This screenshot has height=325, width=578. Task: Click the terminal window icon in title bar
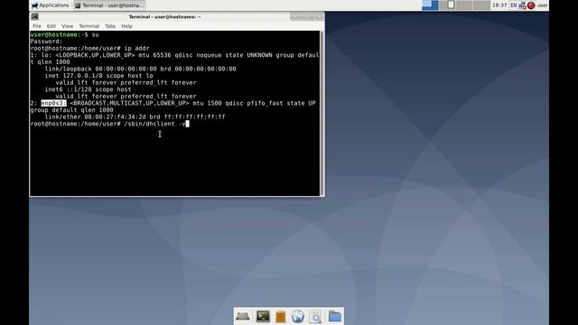pos(34,16)
